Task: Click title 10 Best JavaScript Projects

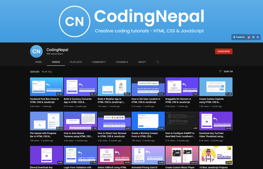Action: point(213,168)
